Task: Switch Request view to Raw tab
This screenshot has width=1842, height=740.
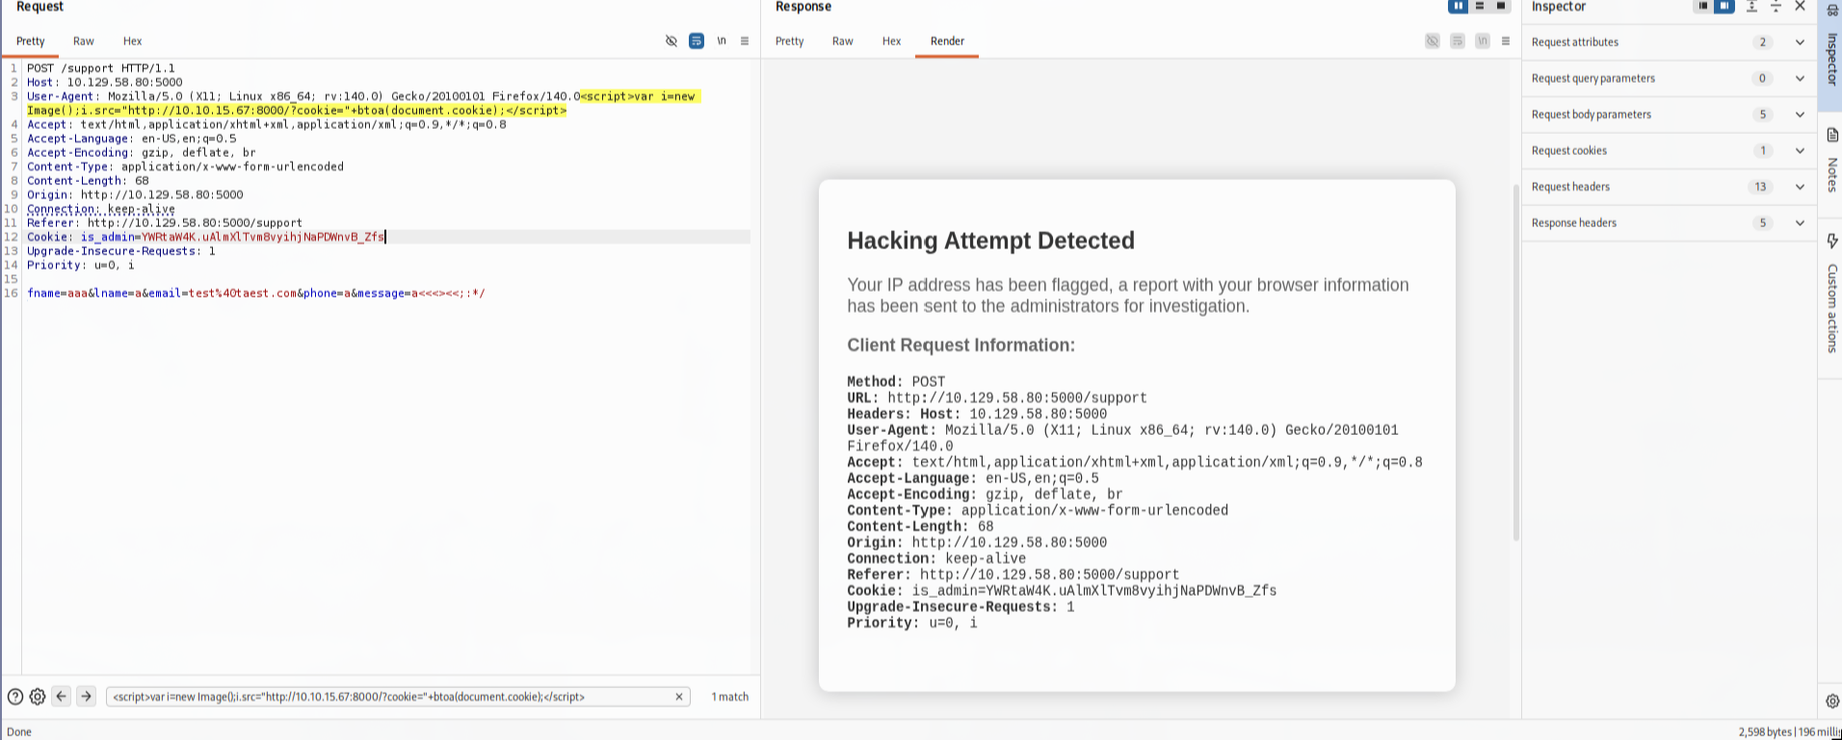Action: 84,41
